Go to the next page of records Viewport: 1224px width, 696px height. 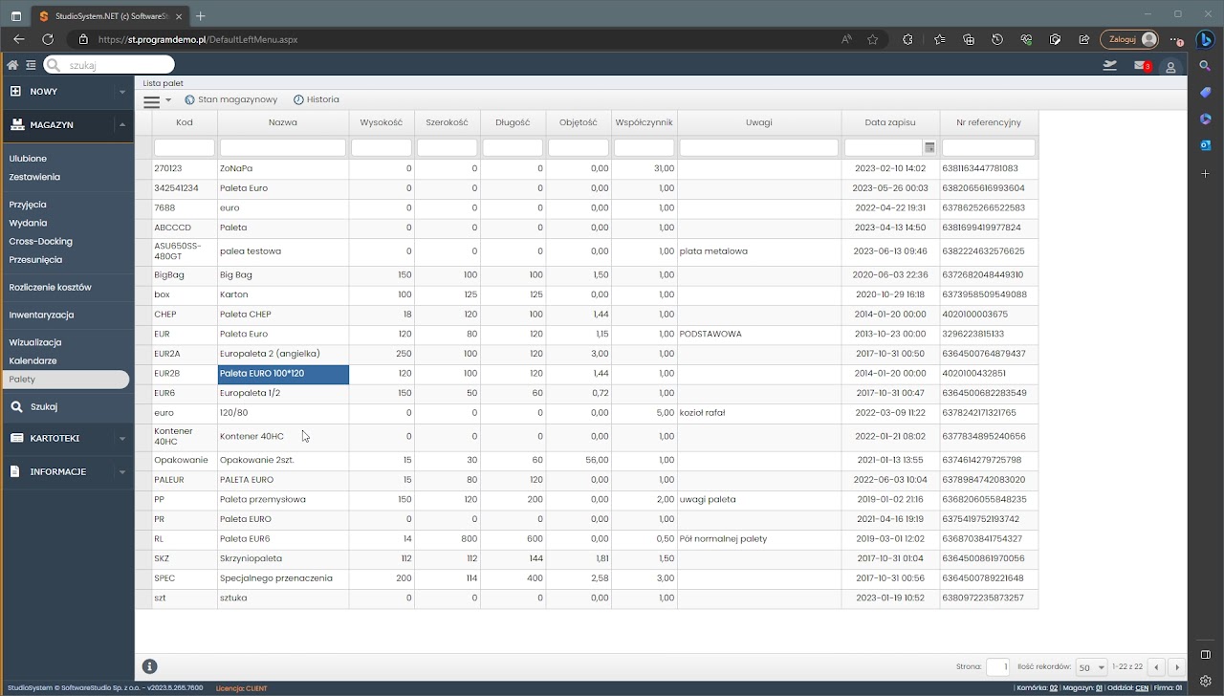pyautogui.click(x=1177, y=666)
